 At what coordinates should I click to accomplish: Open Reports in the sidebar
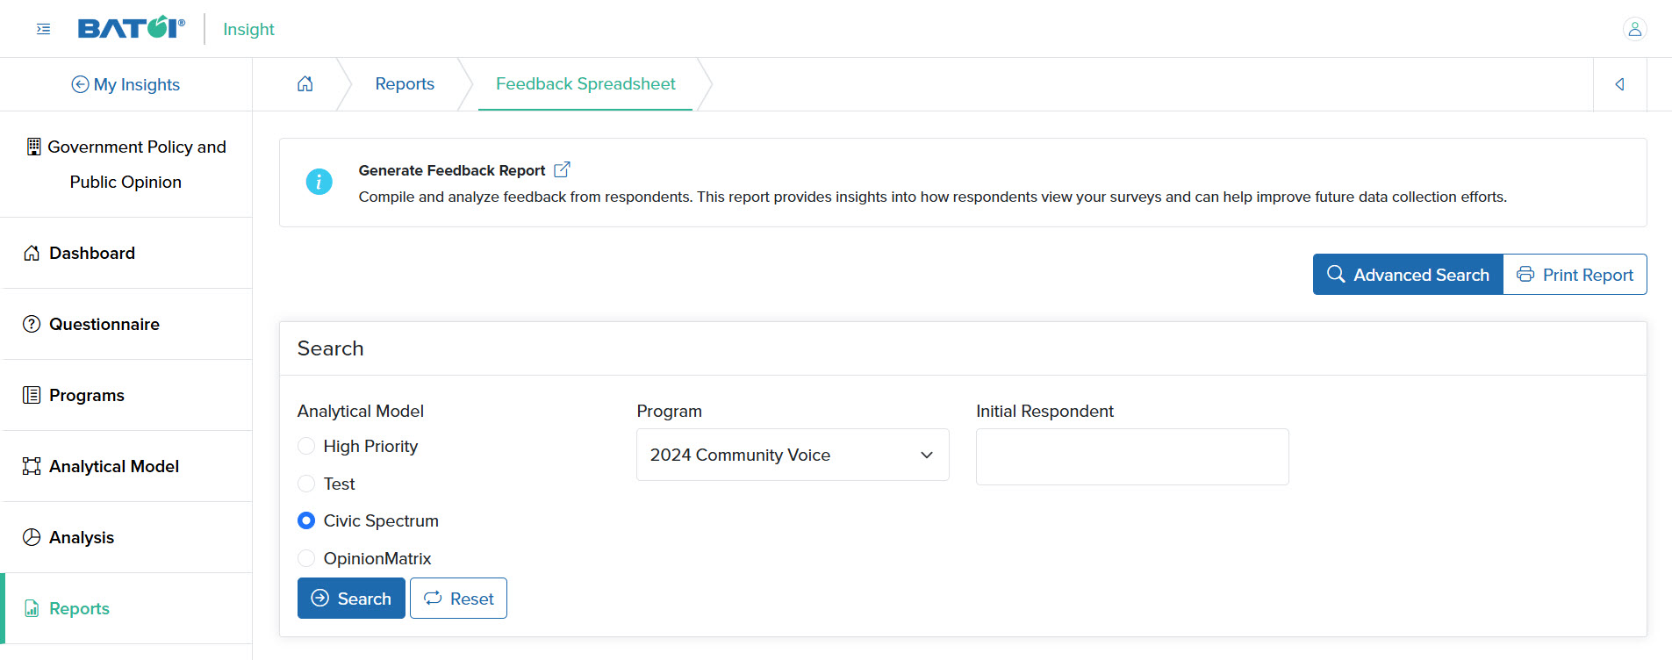[x=127, y=608]
